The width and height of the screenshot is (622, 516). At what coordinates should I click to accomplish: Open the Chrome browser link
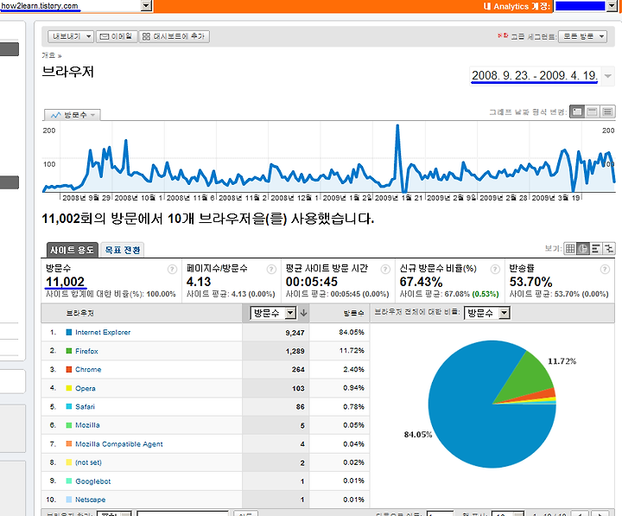click(88, 370)
